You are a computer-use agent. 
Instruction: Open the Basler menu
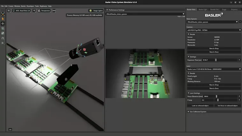(23, 6)
